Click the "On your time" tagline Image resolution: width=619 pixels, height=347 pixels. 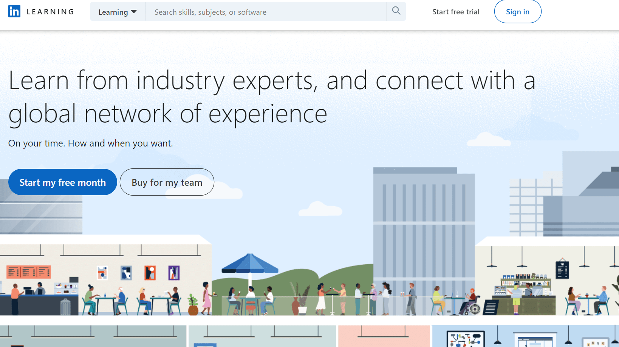[x=90, y=143]
